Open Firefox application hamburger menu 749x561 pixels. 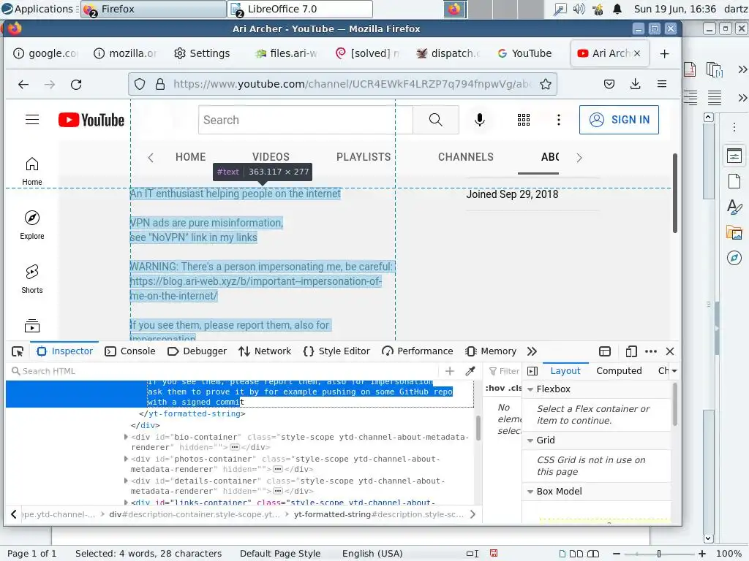pyautogui.click(x=661, y=85)
